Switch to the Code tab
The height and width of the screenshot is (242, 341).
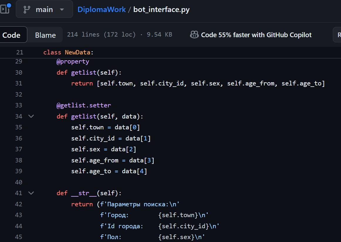coord(12,35)
